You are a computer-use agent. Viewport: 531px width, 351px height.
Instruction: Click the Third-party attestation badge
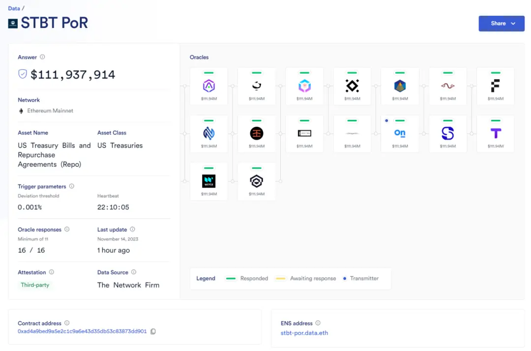tap(35, 285)
